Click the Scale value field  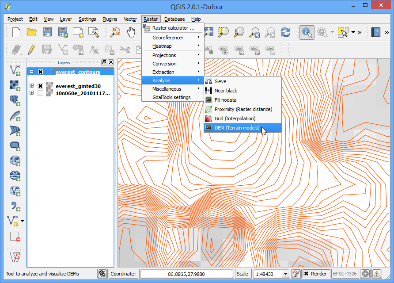[x=268, y=274]
